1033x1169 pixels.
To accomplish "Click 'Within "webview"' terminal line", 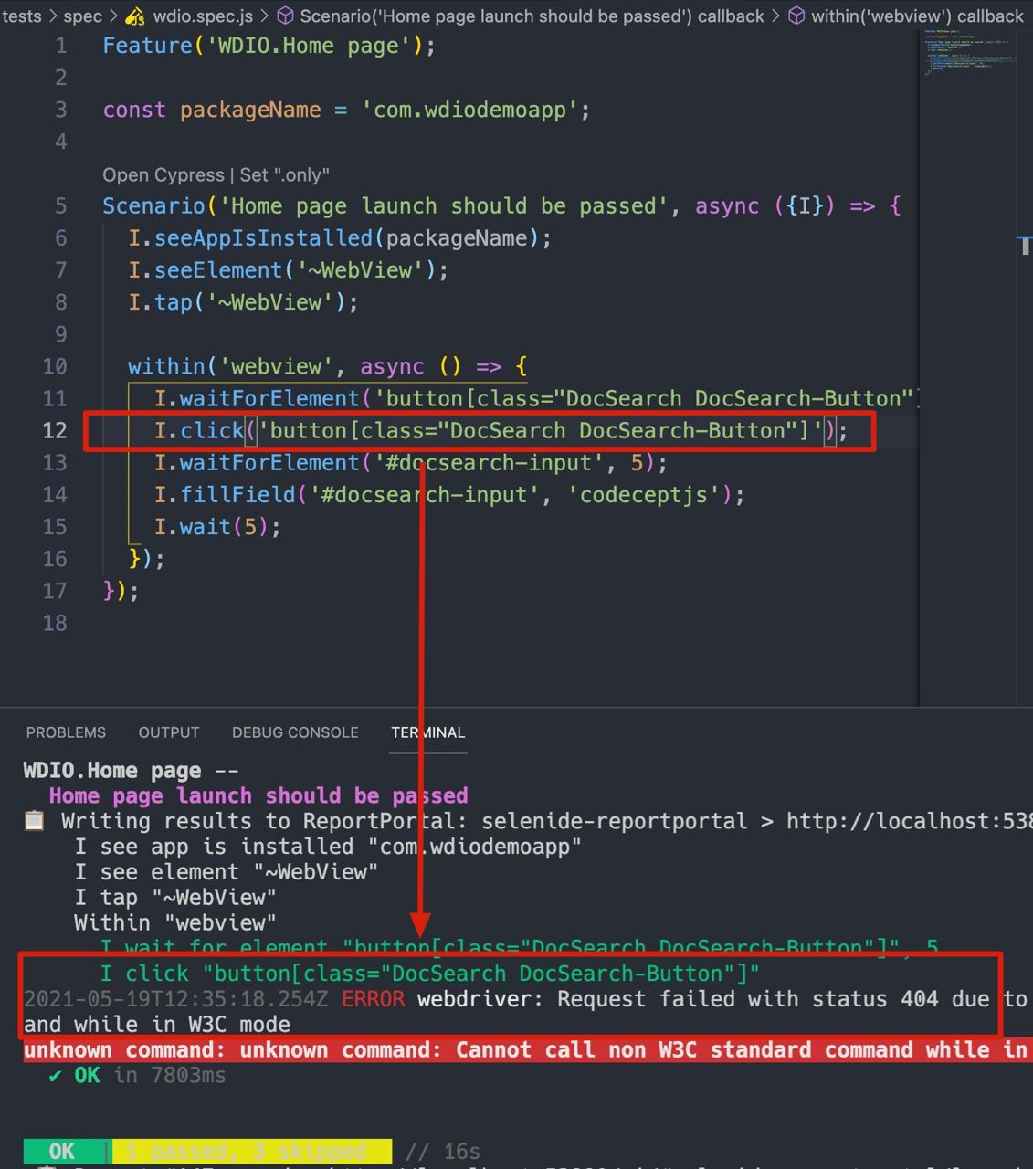I will tap(175, 923).
